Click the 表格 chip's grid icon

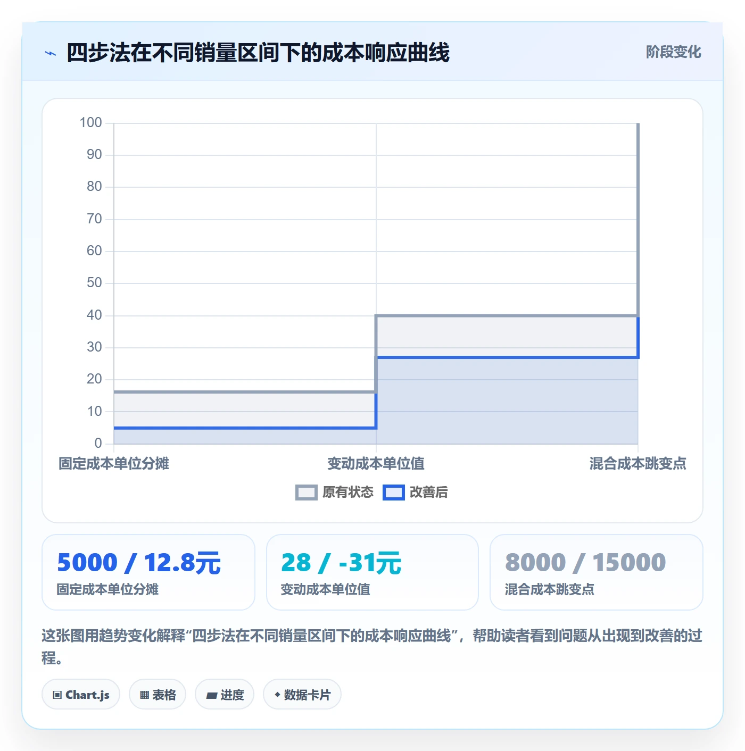tap(144, 695)
